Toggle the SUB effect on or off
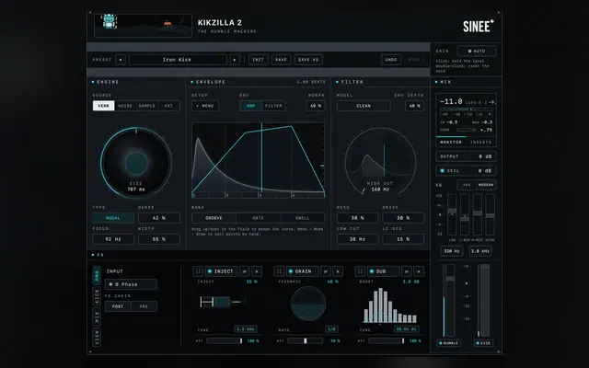 pos(383,271)
